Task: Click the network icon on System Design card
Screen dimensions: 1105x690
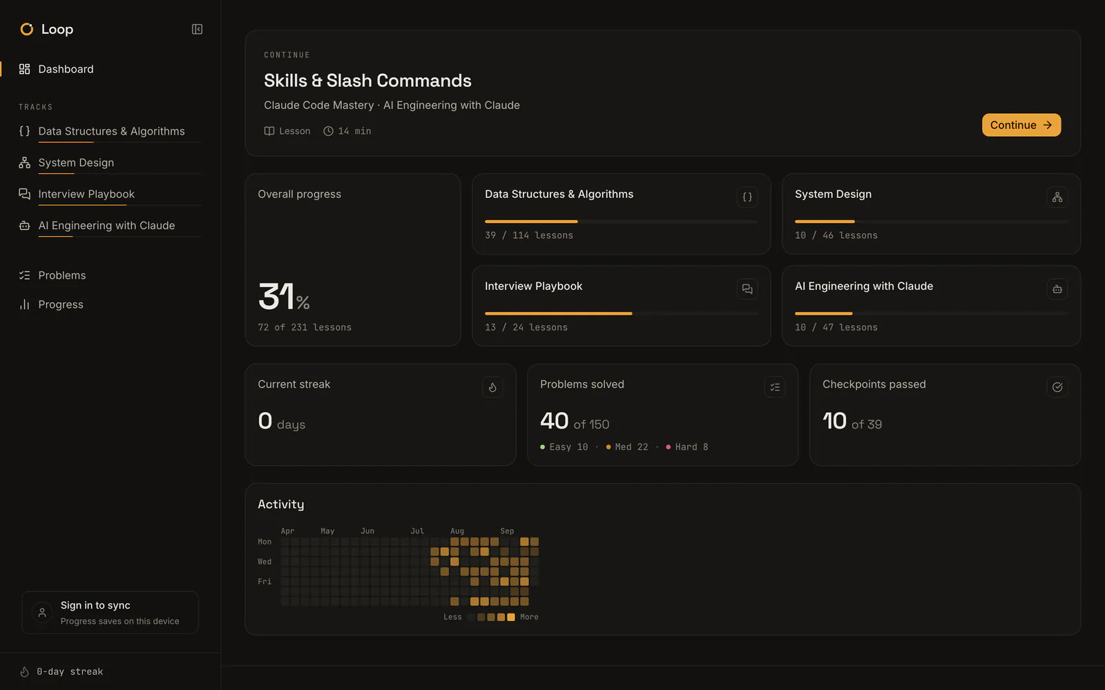Action: pyautogui.click(x=1057, y=197)
